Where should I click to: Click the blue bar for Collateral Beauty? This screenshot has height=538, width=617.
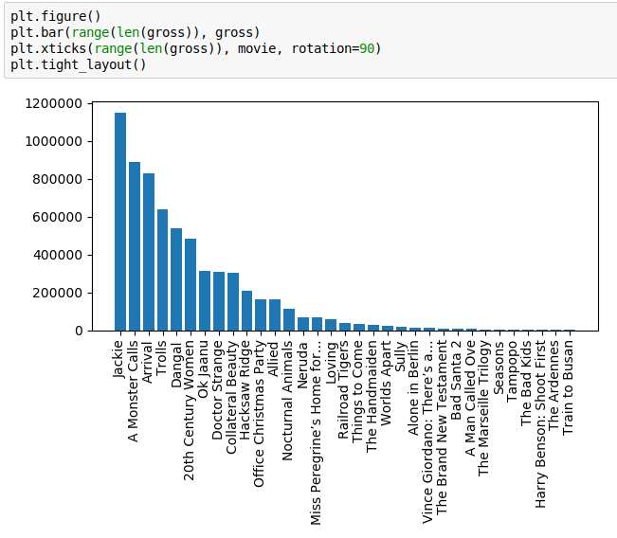(x=233, y=301)
